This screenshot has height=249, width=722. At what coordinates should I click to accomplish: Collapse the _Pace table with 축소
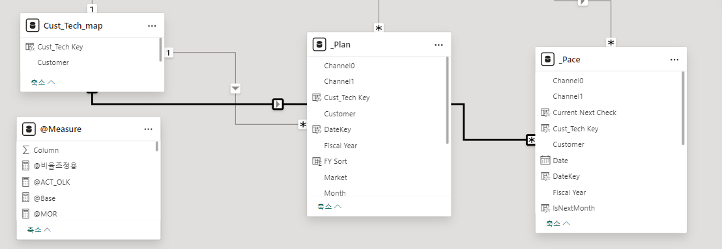pyautogui.click(x=558, y=223)
